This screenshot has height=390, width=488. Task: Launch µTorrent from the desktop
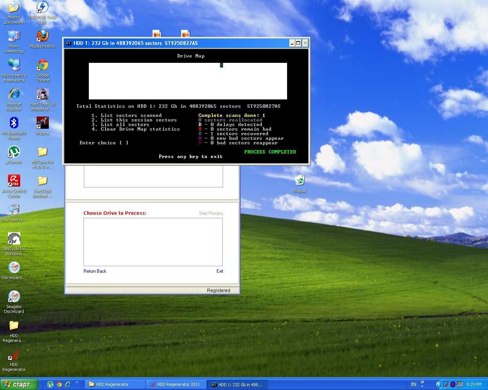[14, 152]
